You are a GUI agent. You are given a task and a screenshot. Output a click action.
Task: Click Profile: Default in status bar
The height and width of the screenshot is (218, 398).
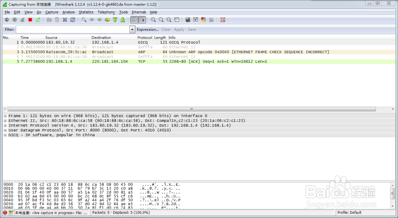[349, 213]
